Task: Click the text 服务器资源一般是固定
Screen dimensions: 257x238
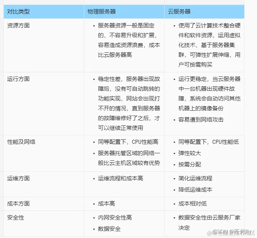Action: click(x=126, y=26)
